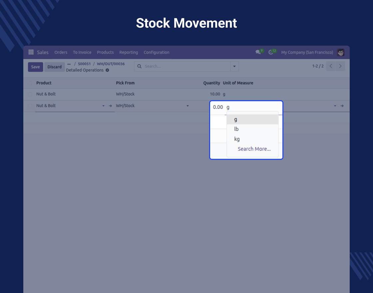This screenshot has width=373, height=293.
Task: Open the activities clock icon
Action: pos(271,52)
